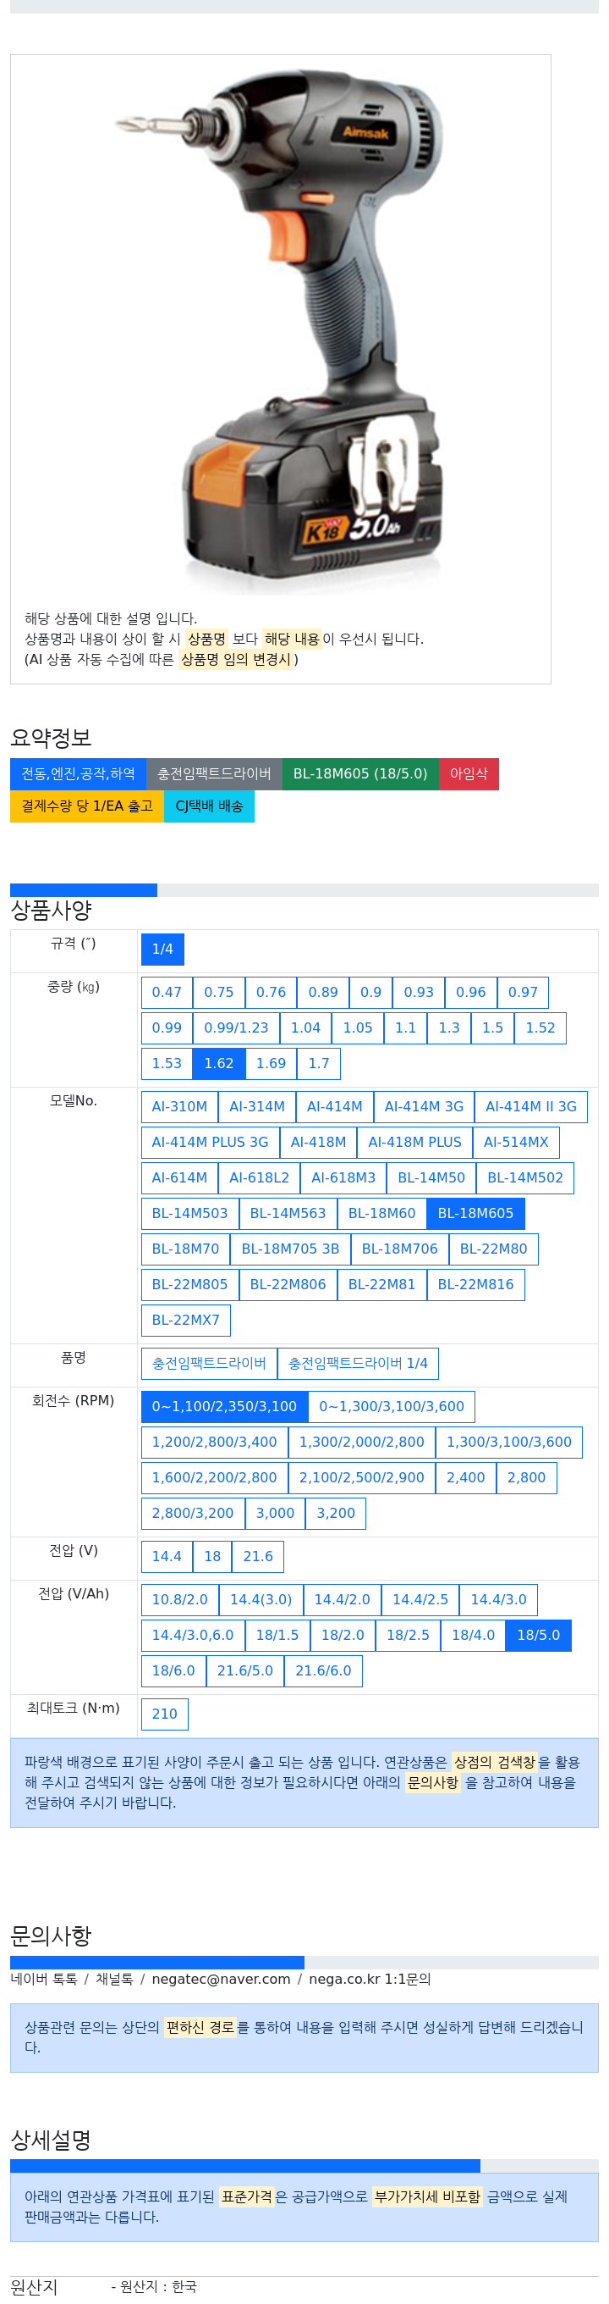Click the 210 max torque option
This screenshot has height=2304, width=609.
pyautogui.click(x=164, y=1714)
